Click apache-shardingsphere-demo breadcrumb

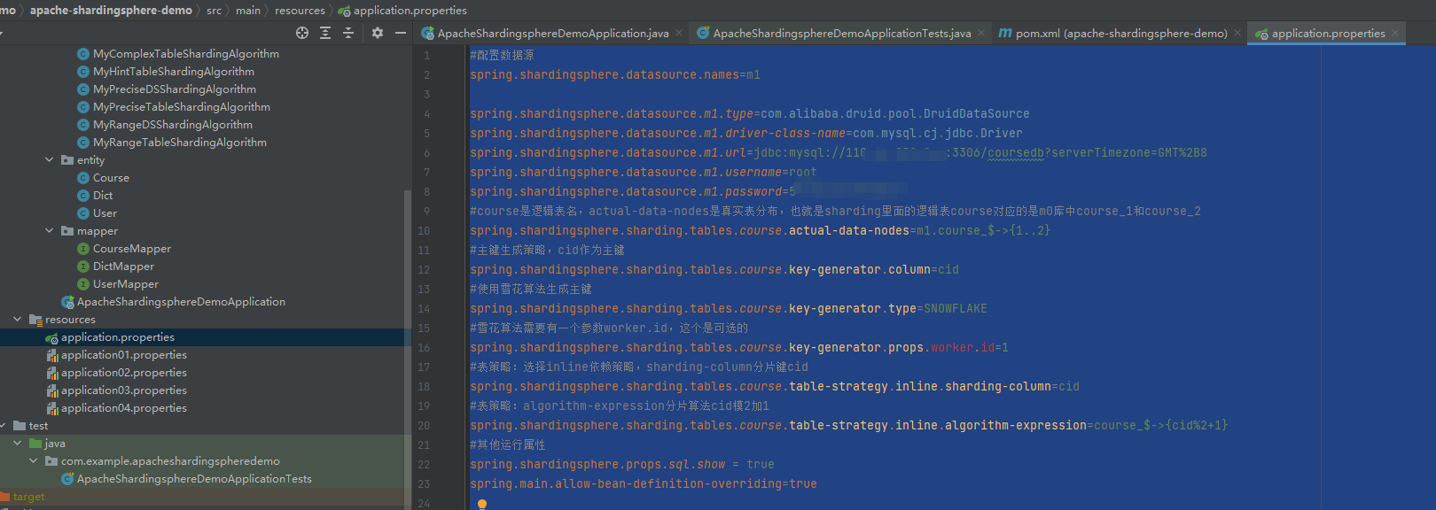pos(111,11)
